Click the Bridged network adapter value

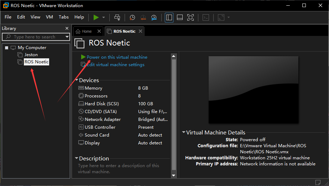point(153,119)
